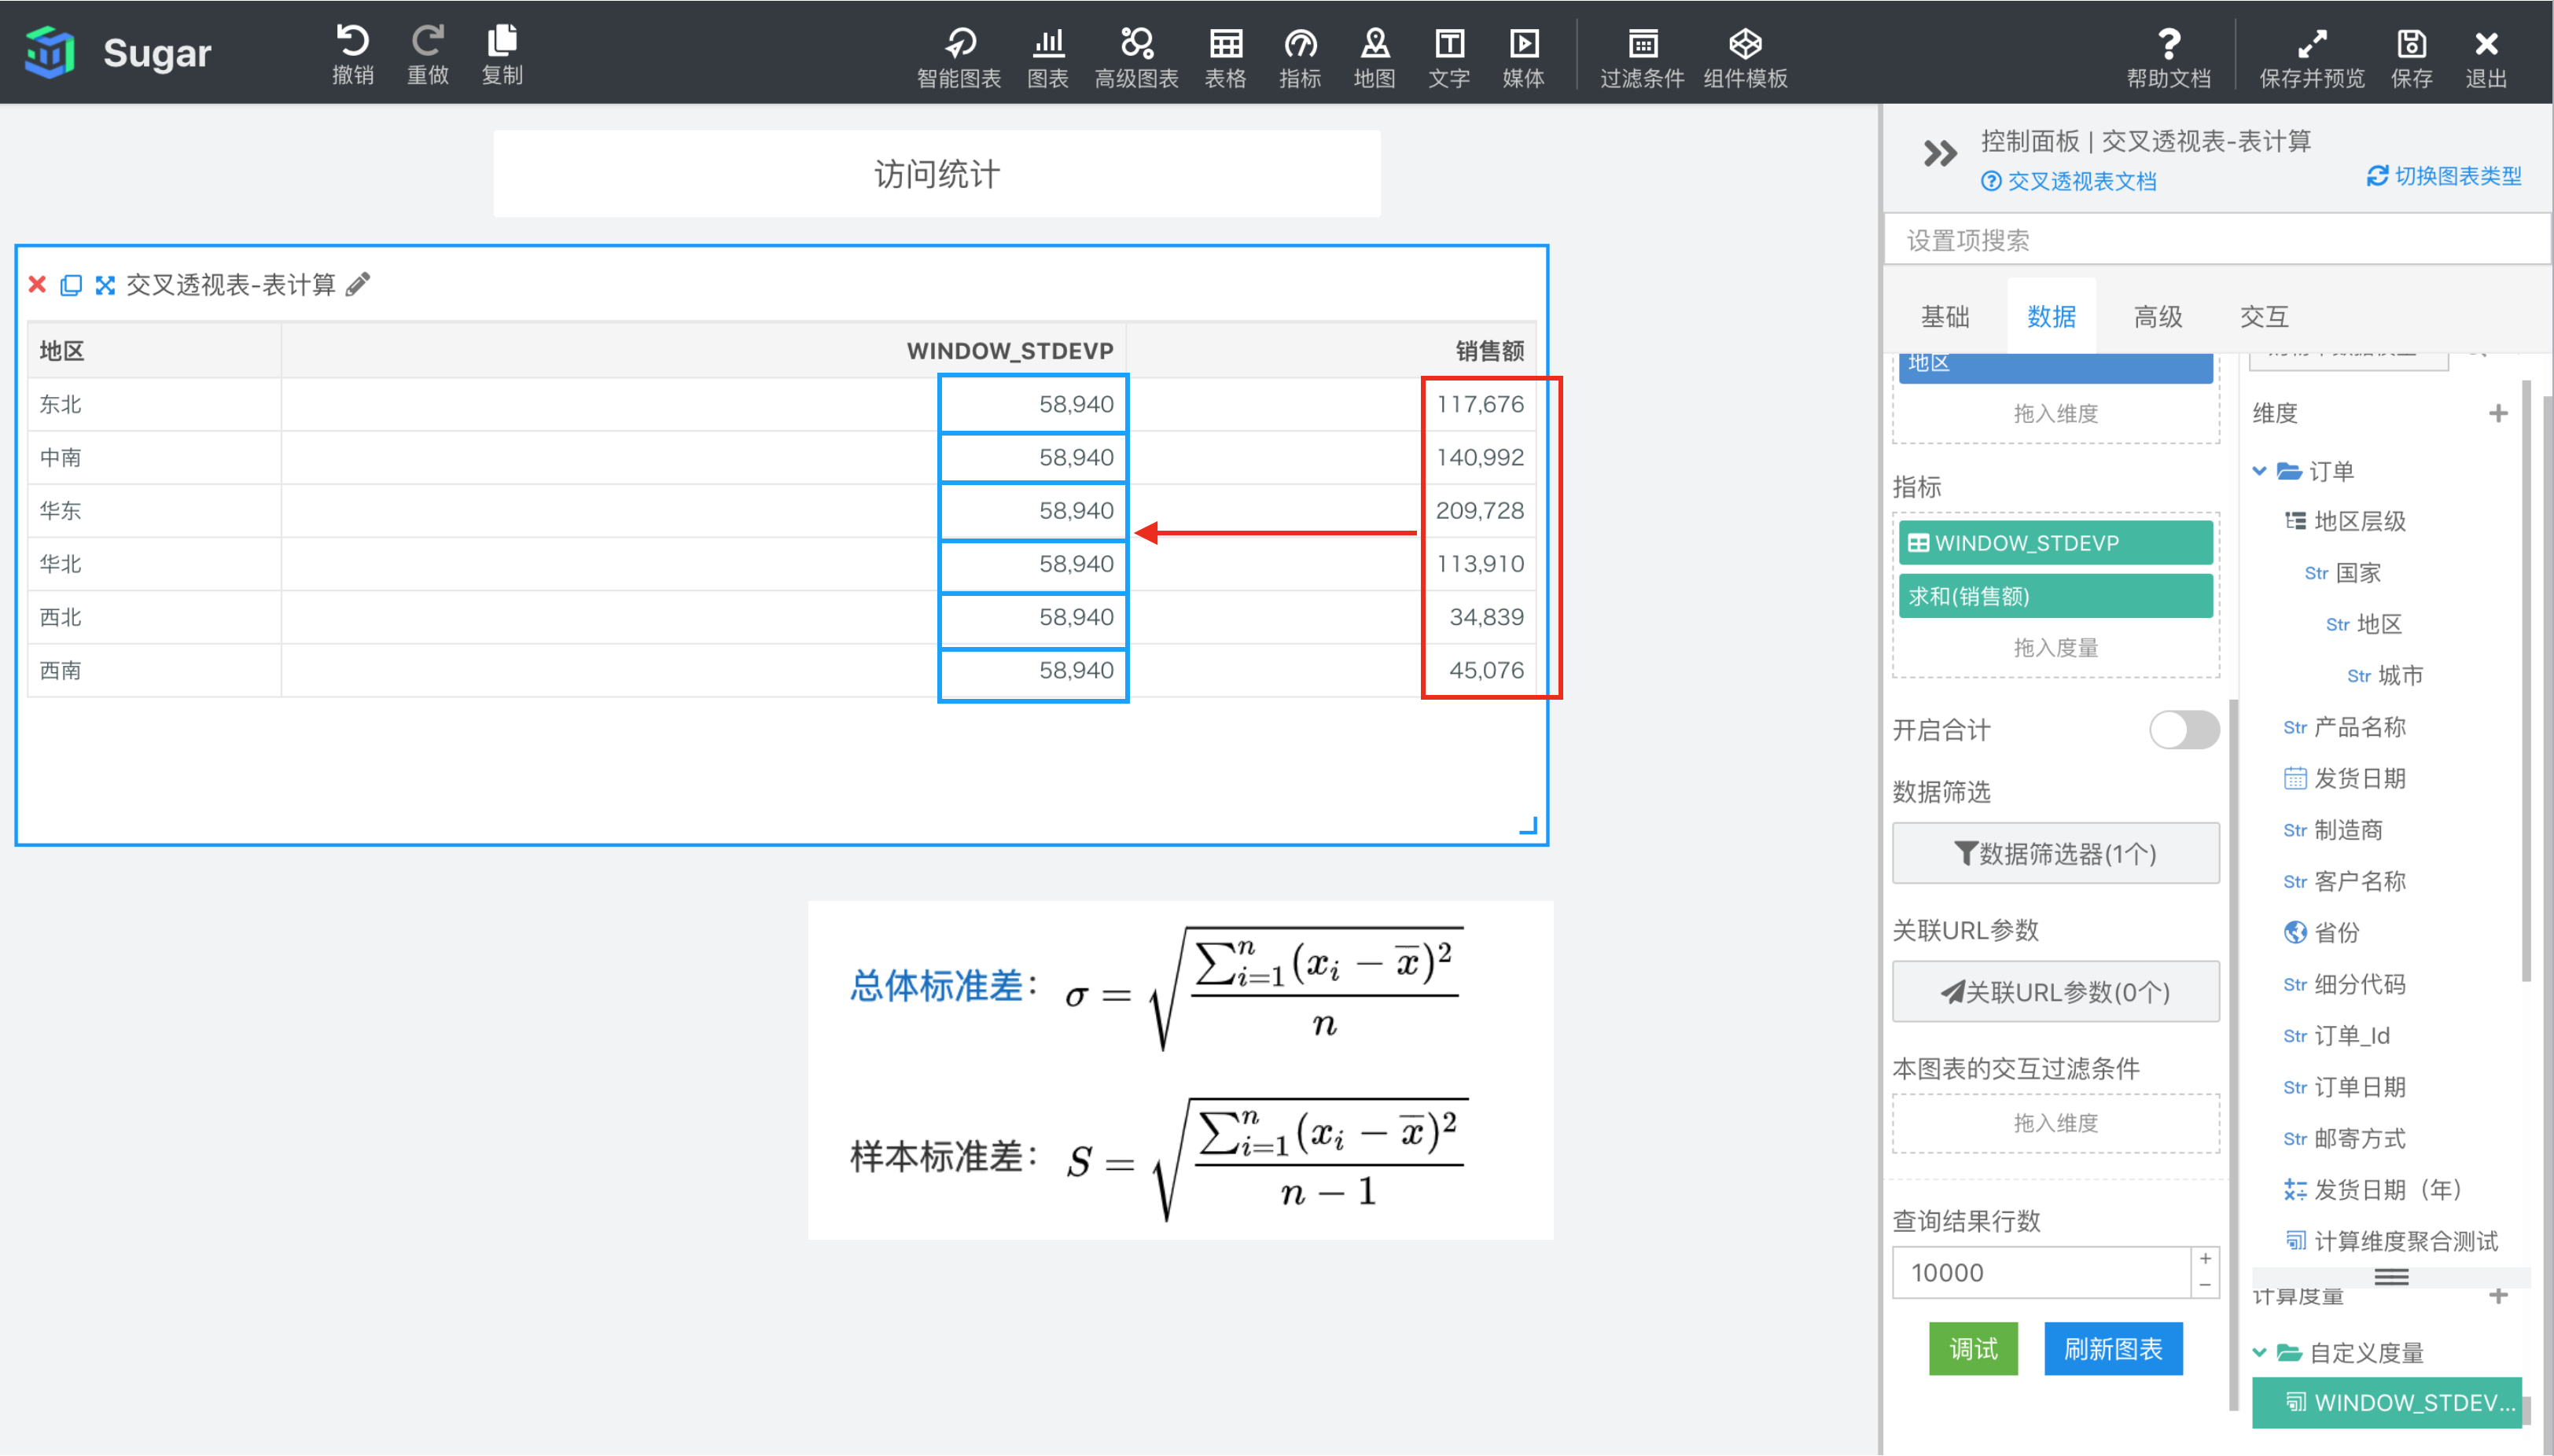Image resolution: width=2554 pixels, height=1456 pixels.
Task: Decrease query result rows stepper
Action: point(2205,1285)
